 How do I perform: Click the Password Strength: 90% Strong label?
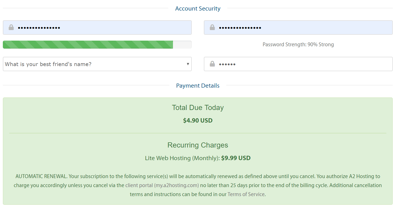(298, 44)
